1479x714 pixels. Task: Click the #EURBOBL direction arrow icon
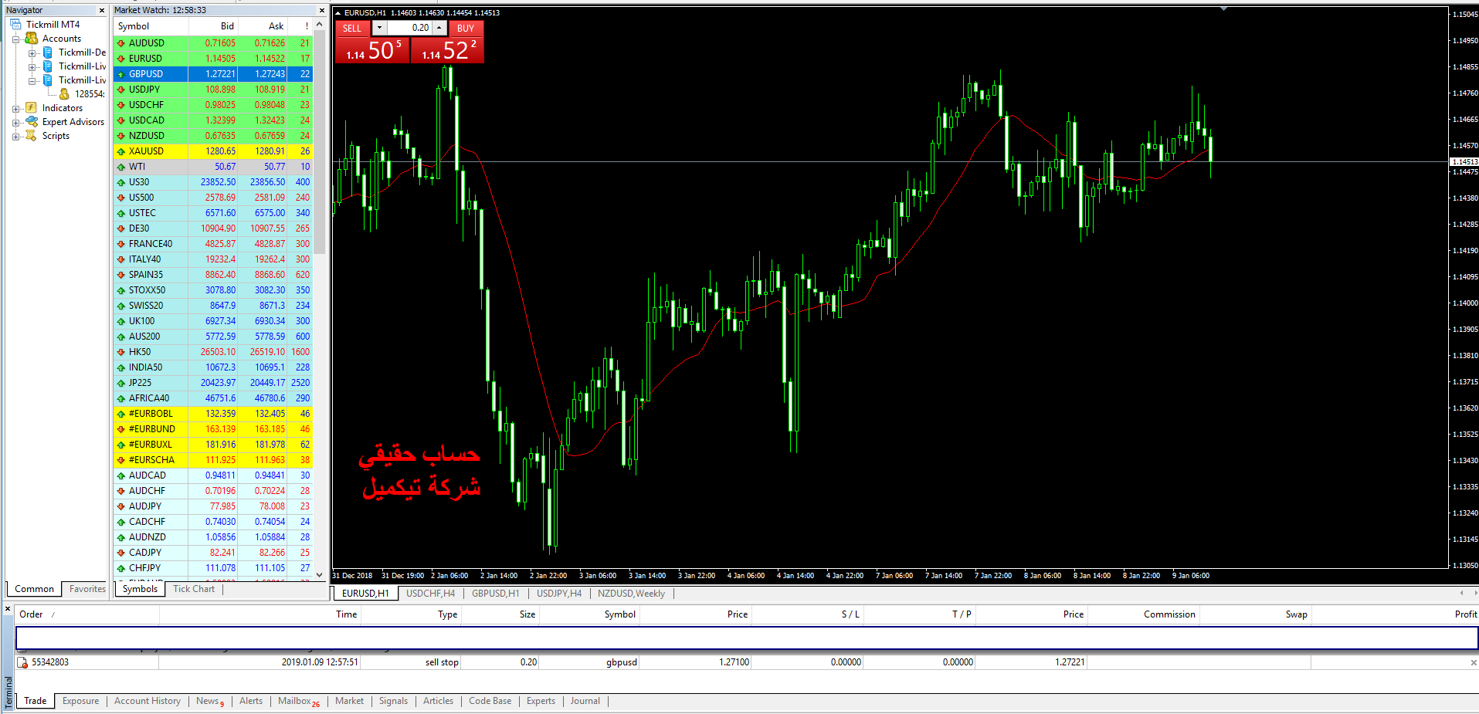tap(120, 414)
